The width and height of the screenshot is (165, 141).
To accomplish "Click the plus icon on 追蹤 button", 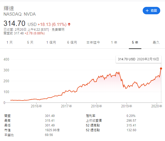I will 147,11.
